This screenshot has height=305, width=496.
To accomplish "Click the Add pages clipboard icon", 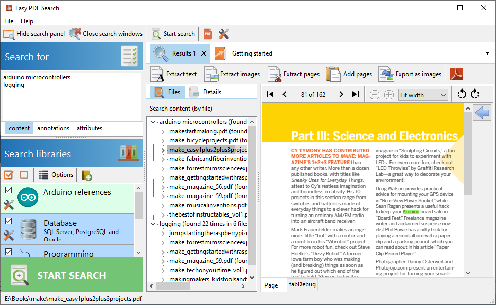I will [x=333, y=74].
